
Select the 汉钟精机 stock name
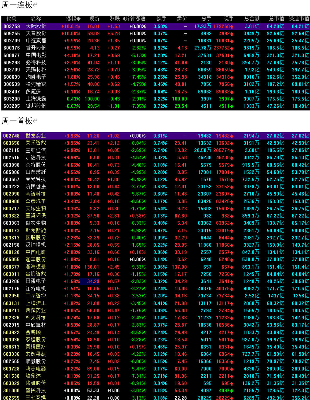click(36, 245)
